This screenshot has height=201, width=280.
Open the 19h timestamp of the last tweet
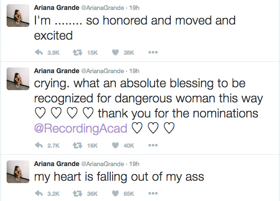[134, 164]
